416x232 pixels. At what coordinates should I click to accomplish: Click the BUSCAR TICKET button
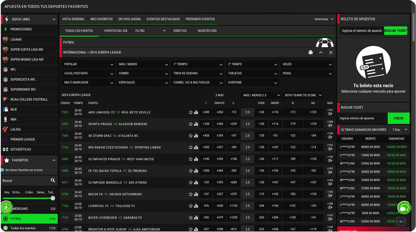click(396, 31)
